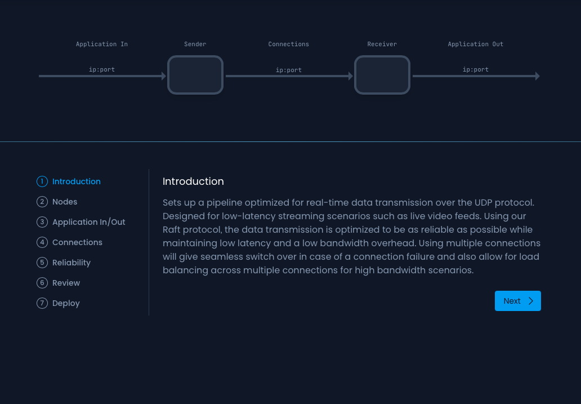This screenshot has width=581, height=404.
Task: Click the step 1 circle icon
Action: pyautogui.click(x=42, y=181)
